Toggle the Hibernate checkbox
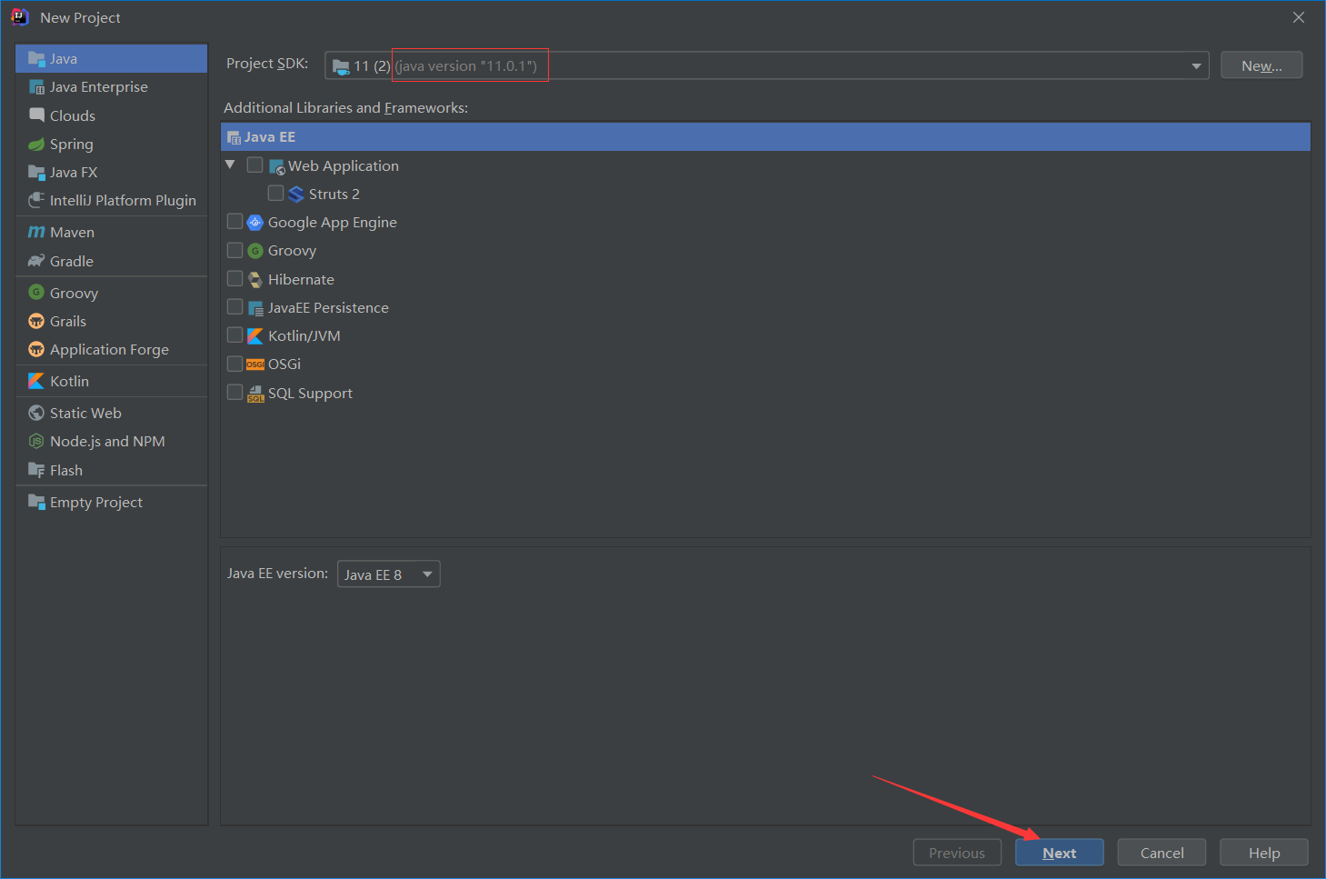This screenshot has height=879, width=1326. pyautogui.click(x=235, y=278)
